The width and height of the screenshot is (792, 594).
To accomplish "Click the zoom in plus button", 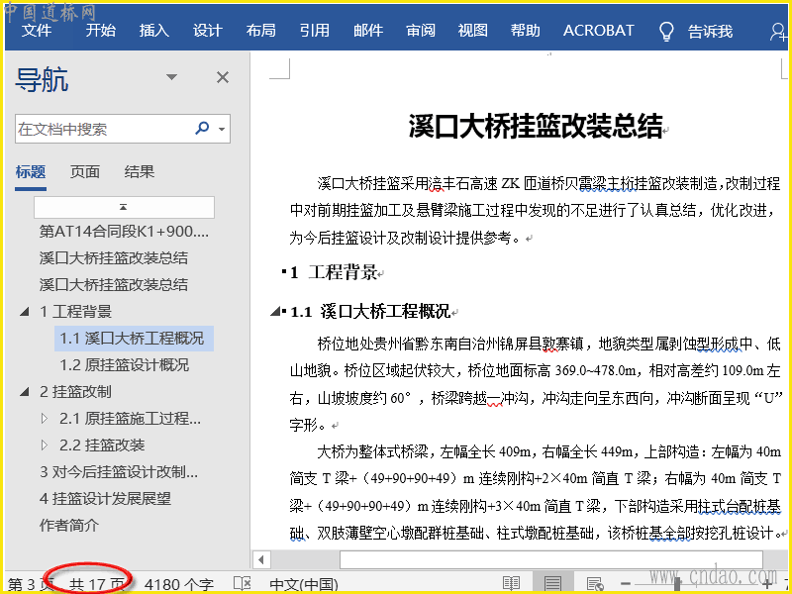I will click(766, 584).
